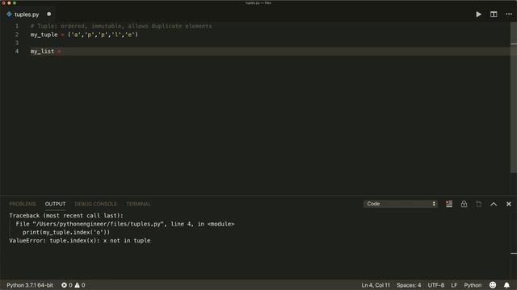Select the Output tab
The height and width of the screenshot is (290, 517).
tap(55, 204)
